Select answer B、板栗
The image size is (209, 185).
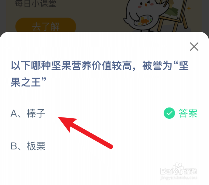pos(28,146)
